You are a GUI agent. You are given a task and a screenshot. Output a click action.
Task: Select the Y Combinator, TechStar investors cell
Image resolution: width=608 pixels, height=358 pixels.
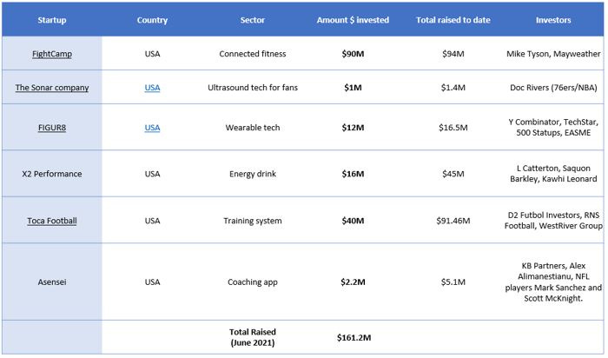(553, 127)
